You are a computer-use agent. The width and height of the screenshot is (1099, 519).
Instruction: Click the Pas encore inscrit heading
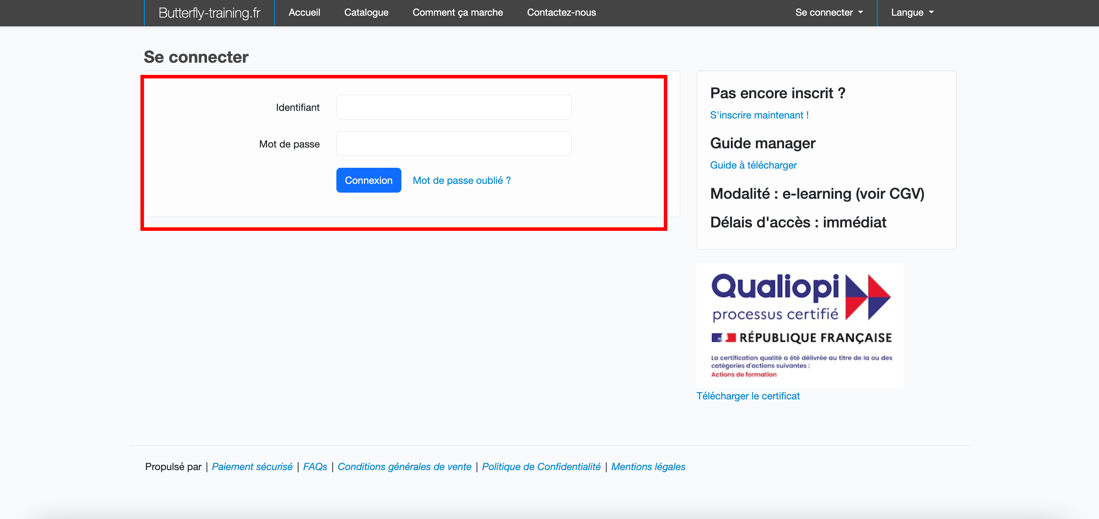pos(777,93)
